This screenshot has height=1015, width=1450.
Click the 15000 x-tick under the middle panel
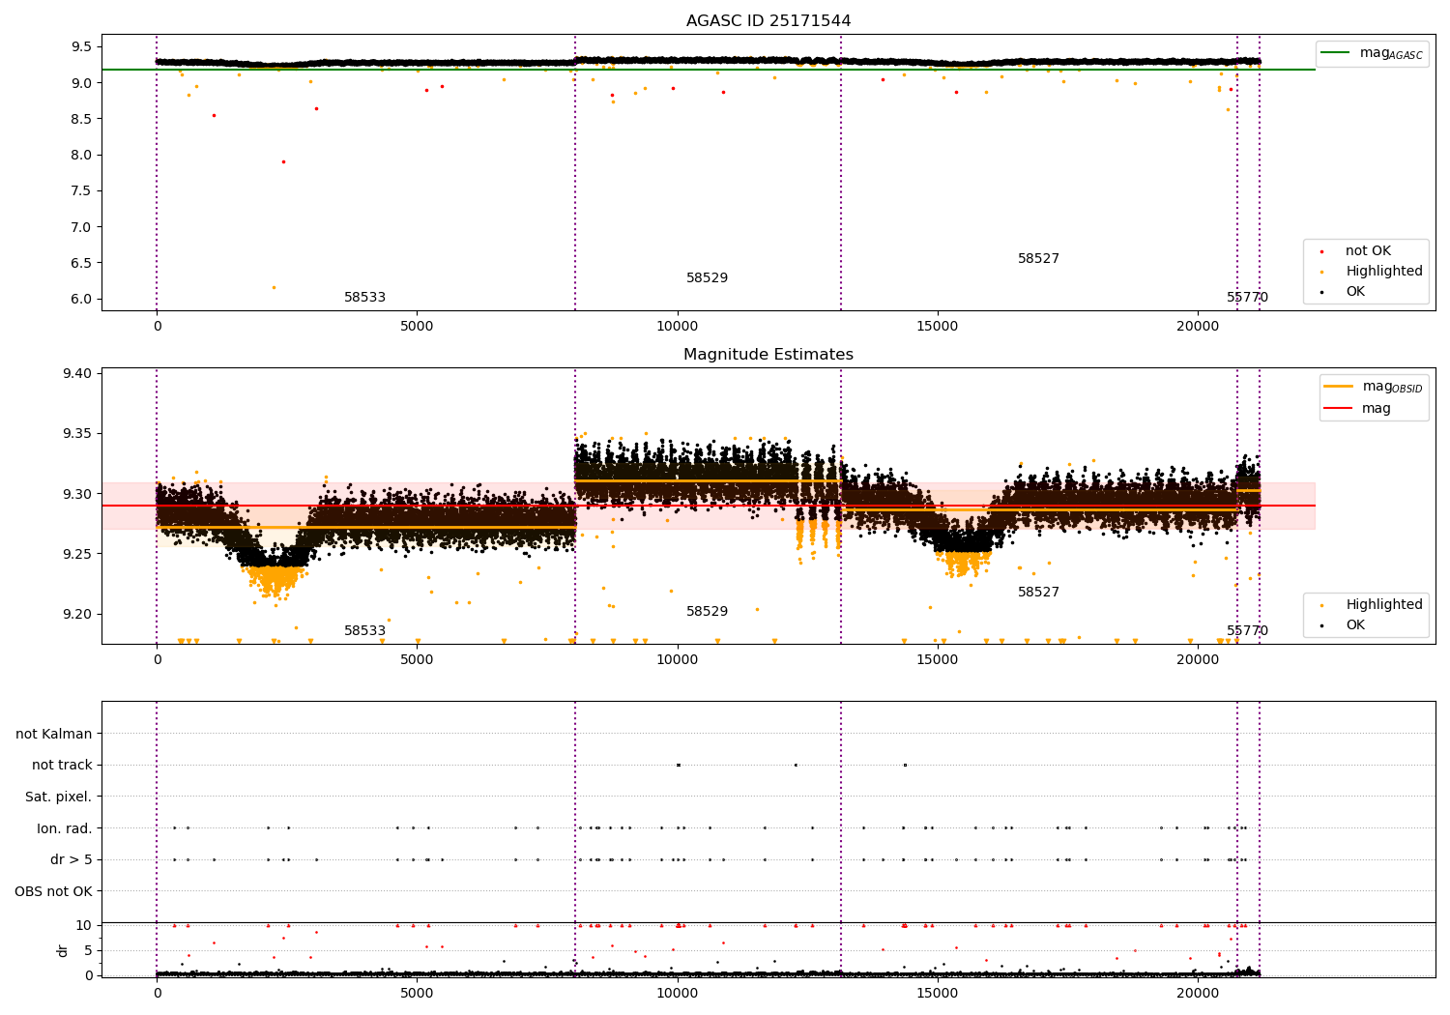938,659
